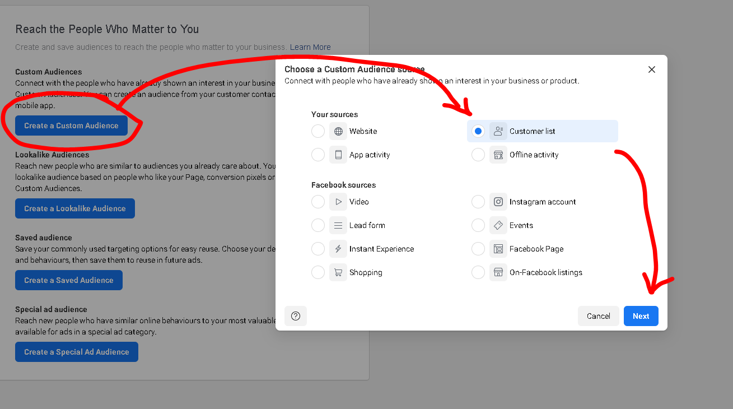The image size is (733, 409).
Task: Click the 'Lookalike Audiences' heading
Action: pos(52,155)
